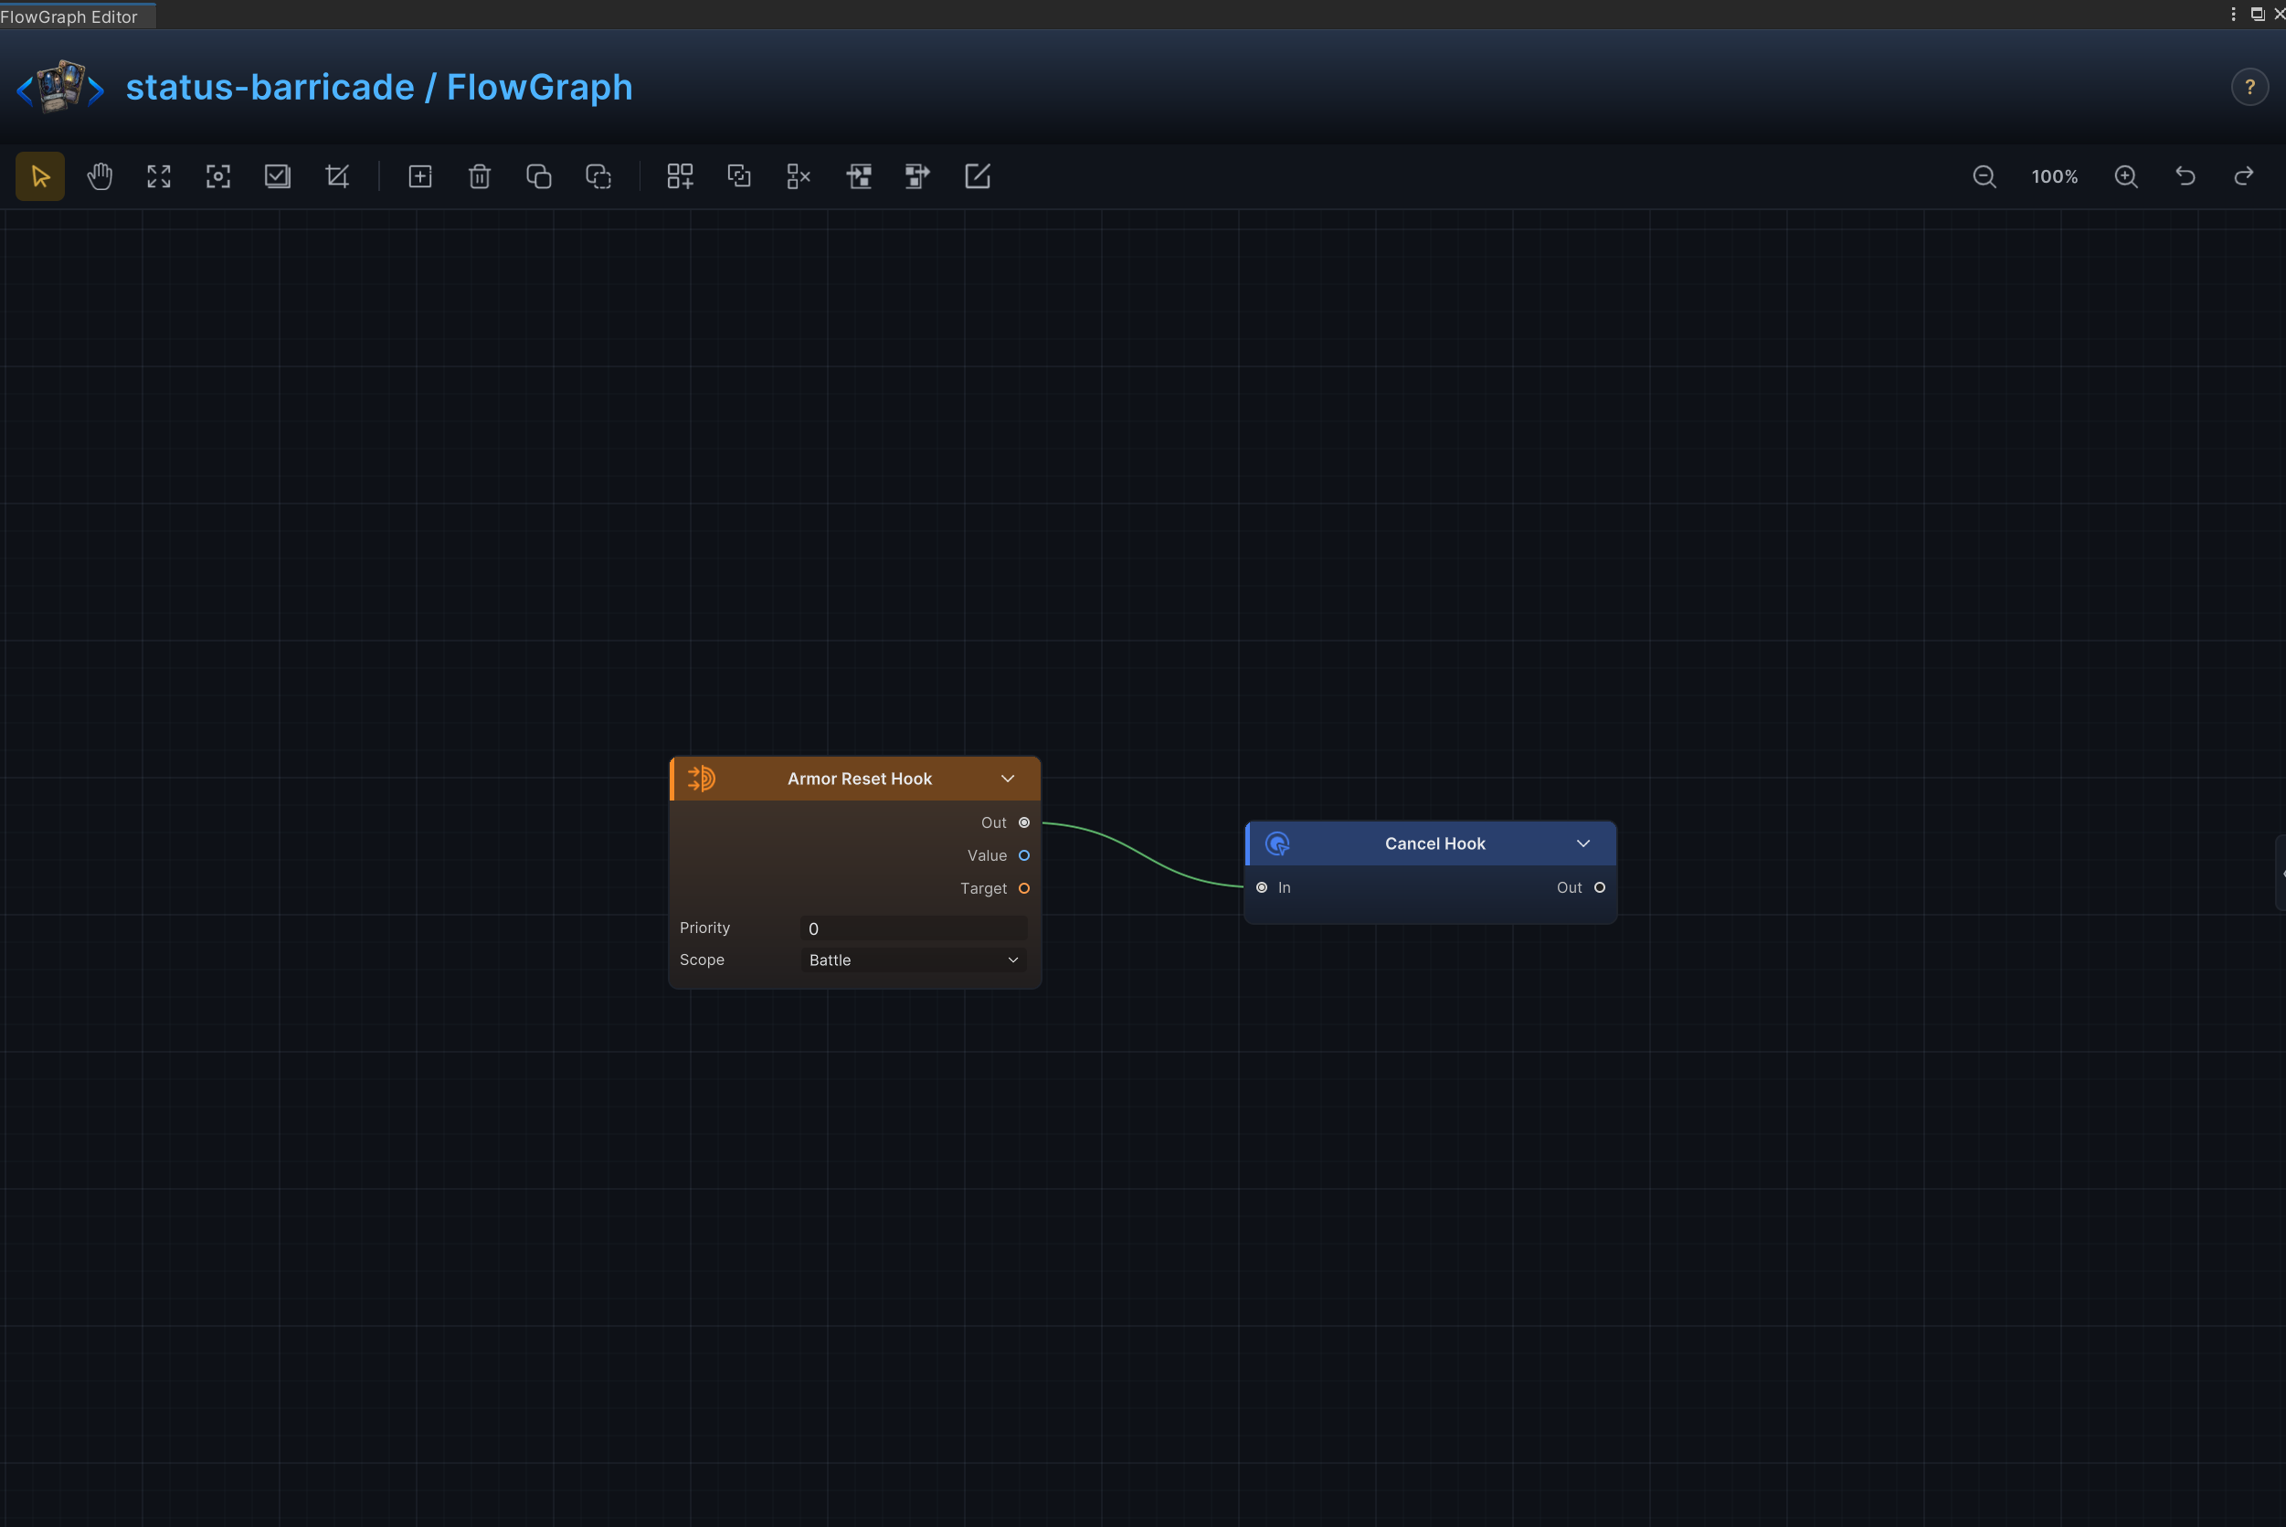Click the left chevron back arrow
Image resolution: width=2286 pixels, height=1527 pixels.
[x=25, y=91]
